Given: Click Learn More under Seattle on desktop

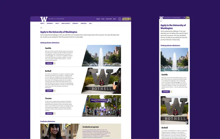Looking at the screenshot, I should [x=49, y=63].
